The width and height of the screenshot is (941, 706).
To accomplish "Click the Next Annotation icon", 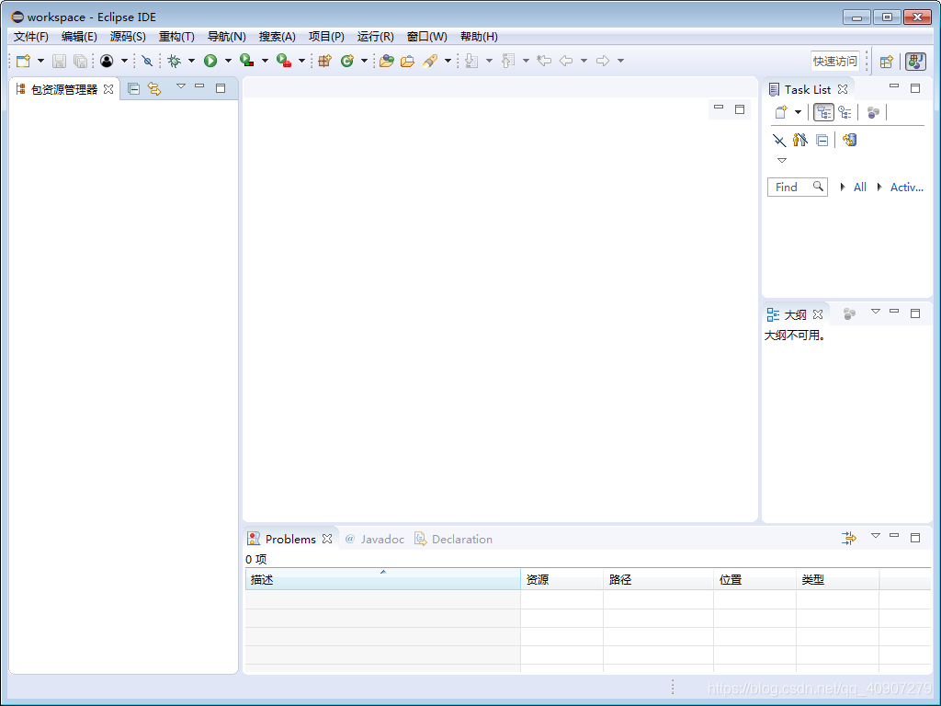I will pyautogui.click(x=471, y=61).
